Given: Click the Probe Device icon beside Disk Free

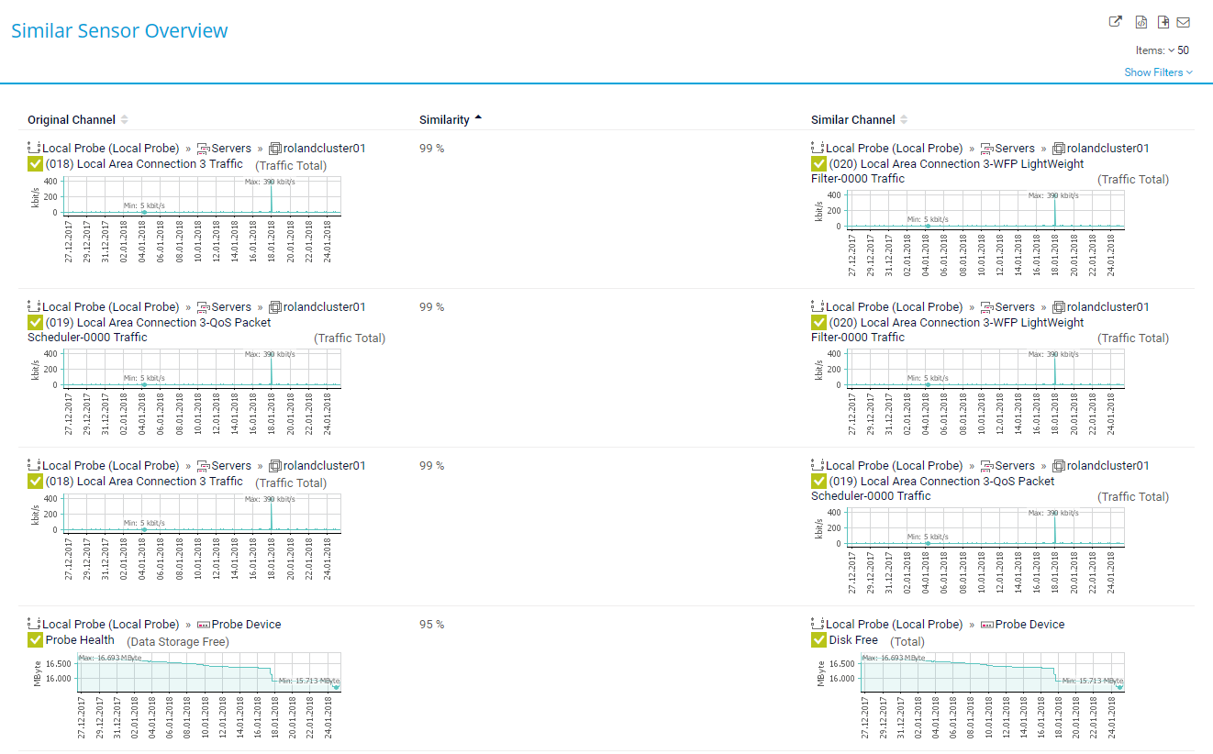Looking at the screenshot, I should click(987, 624).
